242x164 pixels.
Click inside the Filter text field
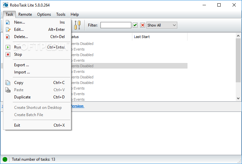pos(116,25)
